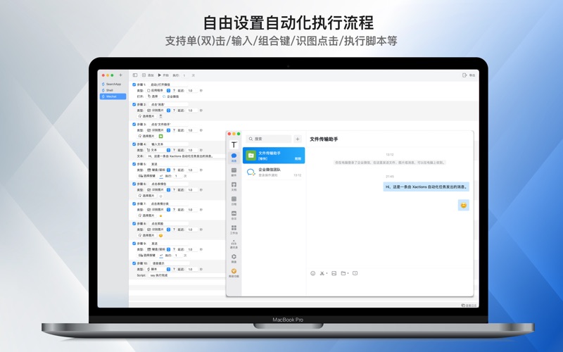Uncheck the step 2 checkbox
Image resolution: width=563 pixels, height=352 pixels.
[134, 104]
